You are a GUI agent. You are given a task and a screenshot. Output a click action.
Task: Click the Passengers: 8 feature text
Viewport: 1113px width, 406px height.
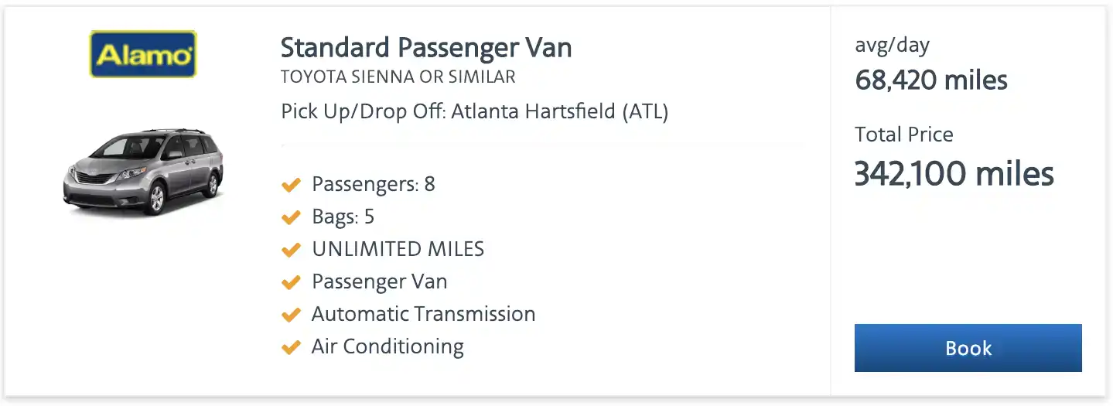(374, 185)
